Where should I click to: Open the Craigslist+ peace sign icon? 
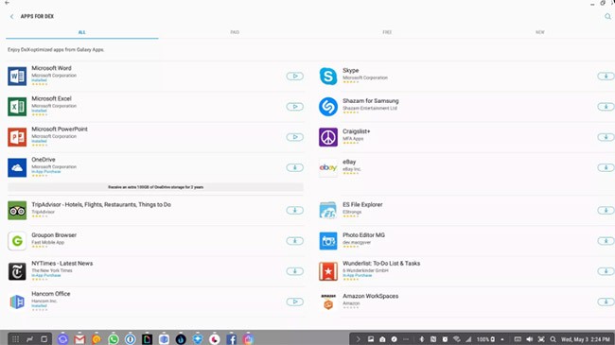(x=328, y=137)
